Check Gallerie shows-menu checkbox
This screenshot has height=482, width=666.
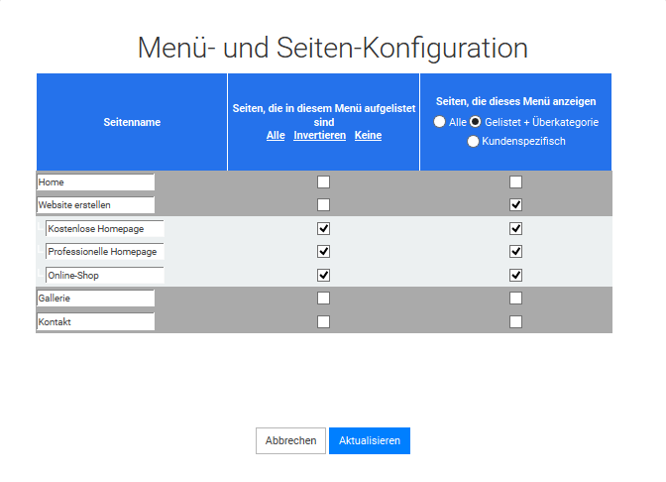[x=515, y=299]
